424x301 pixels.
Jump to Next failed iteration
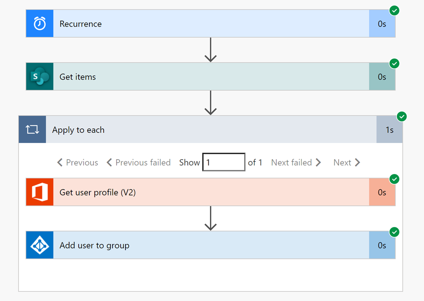coord(296,162)
